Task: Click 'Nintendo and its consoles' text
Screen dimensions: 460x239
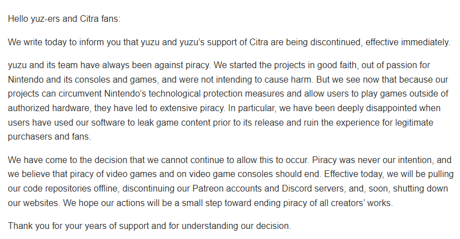Action: click(58, 79)
